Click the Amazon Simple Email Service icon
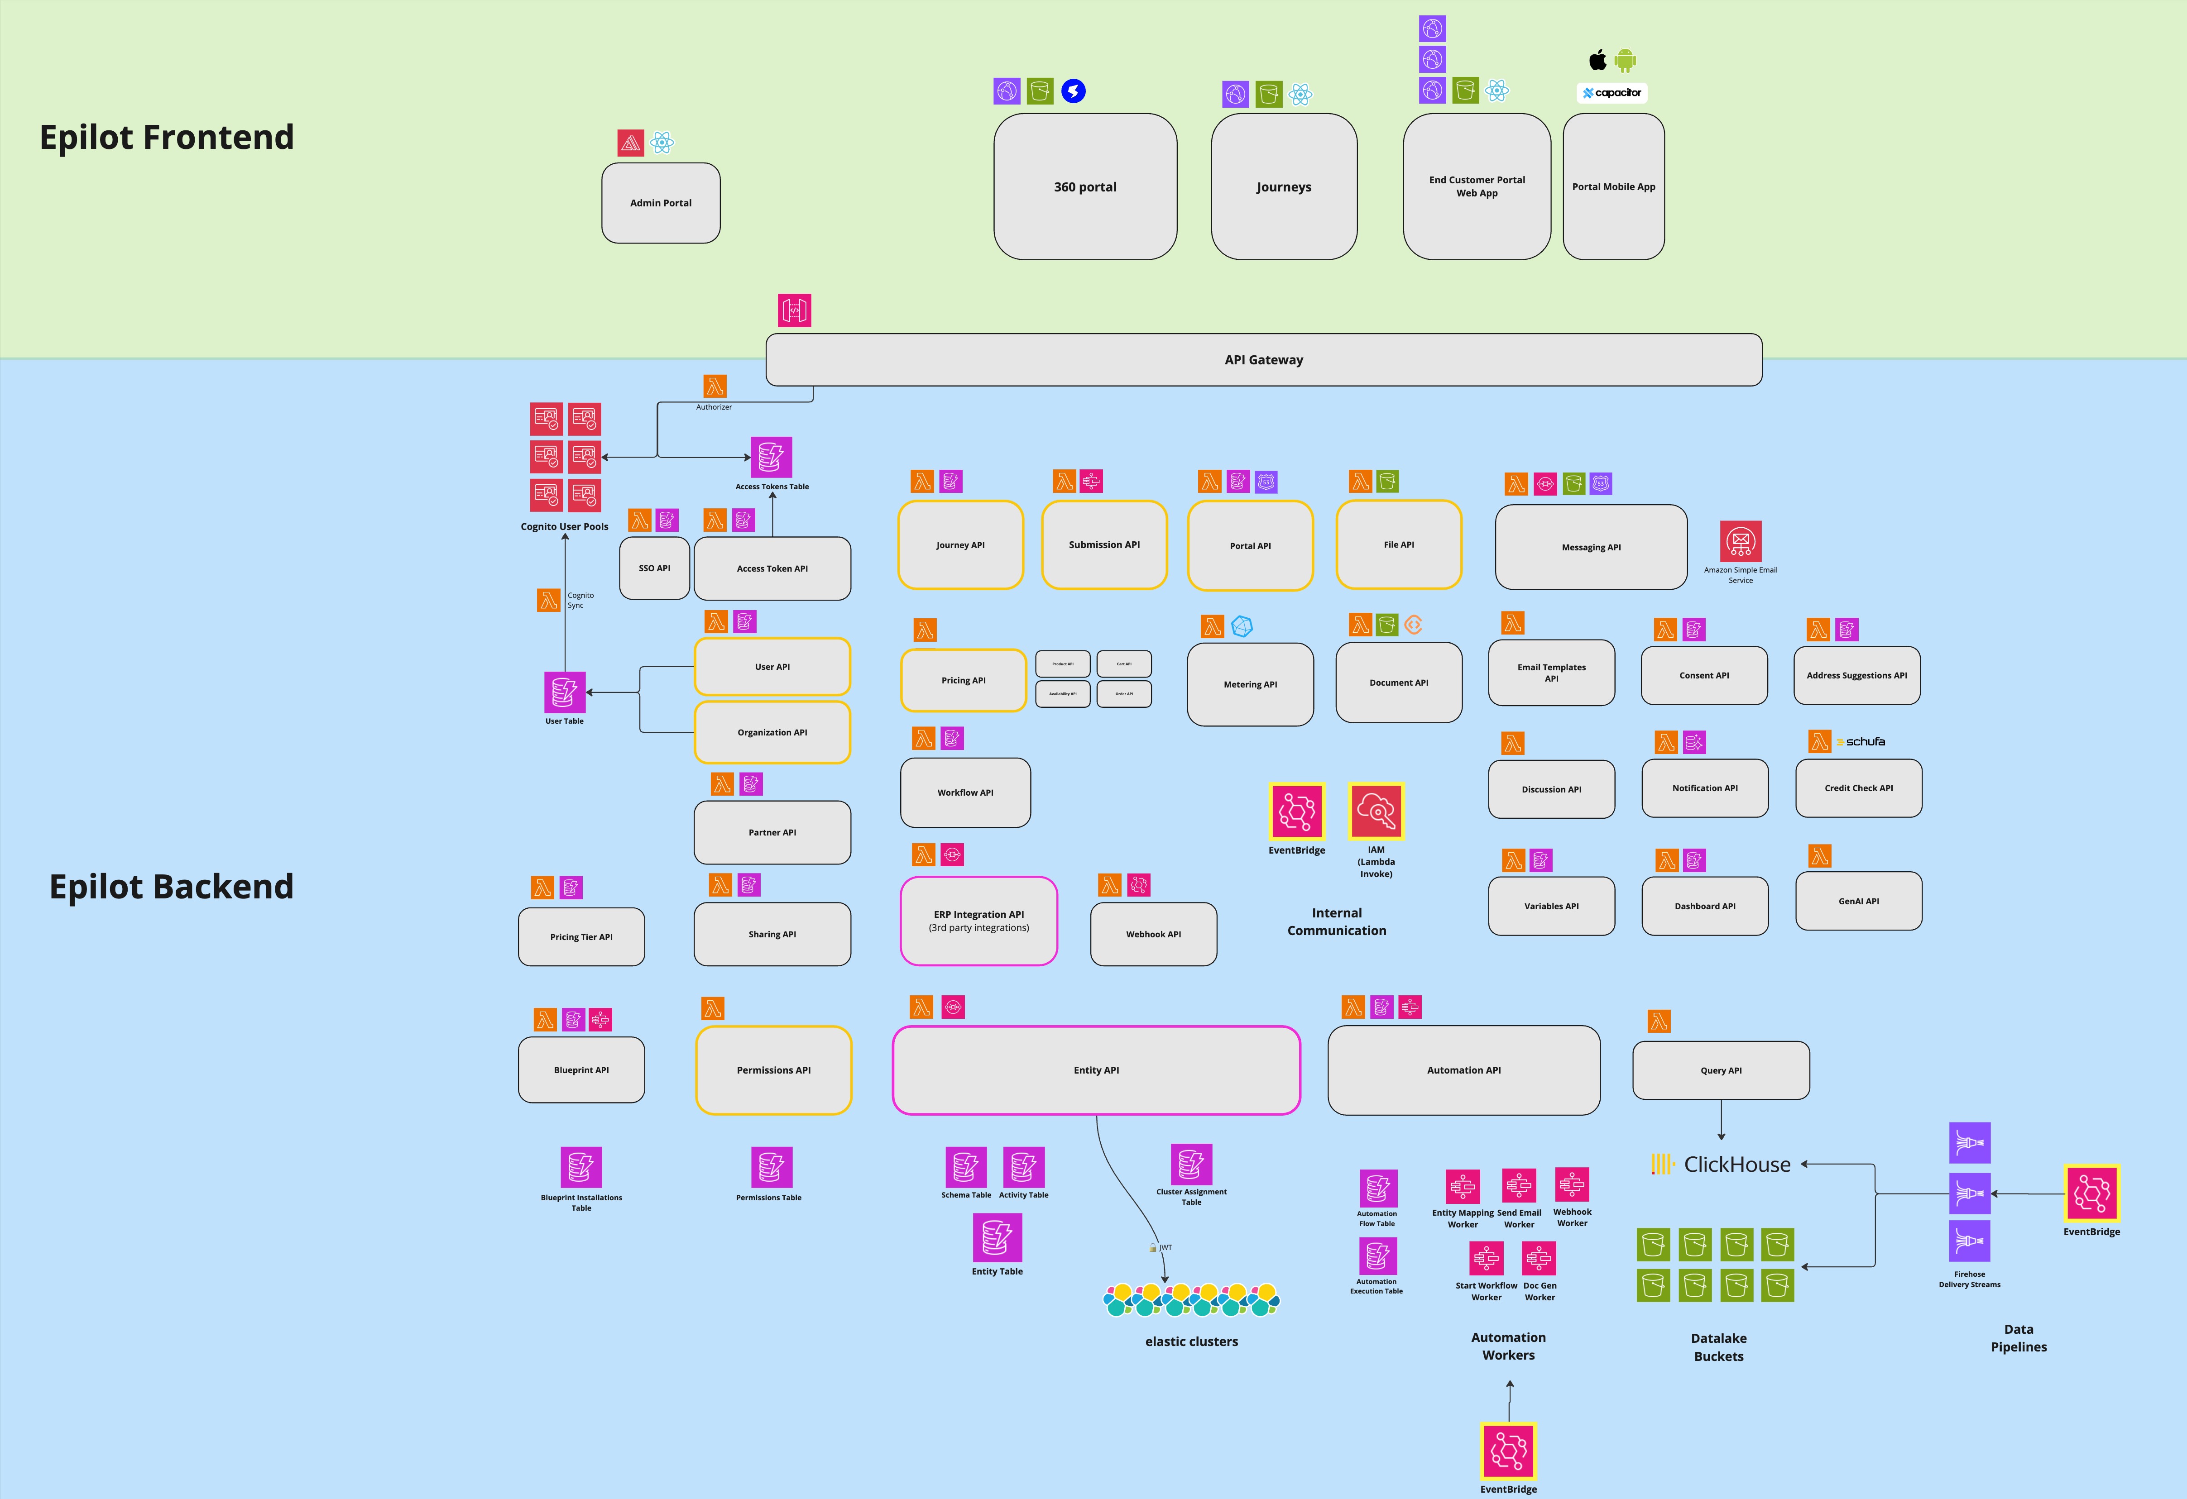 (1740, 542)
